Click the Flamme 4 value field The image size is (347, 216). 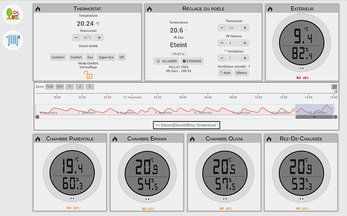click(x=234, y=43)
